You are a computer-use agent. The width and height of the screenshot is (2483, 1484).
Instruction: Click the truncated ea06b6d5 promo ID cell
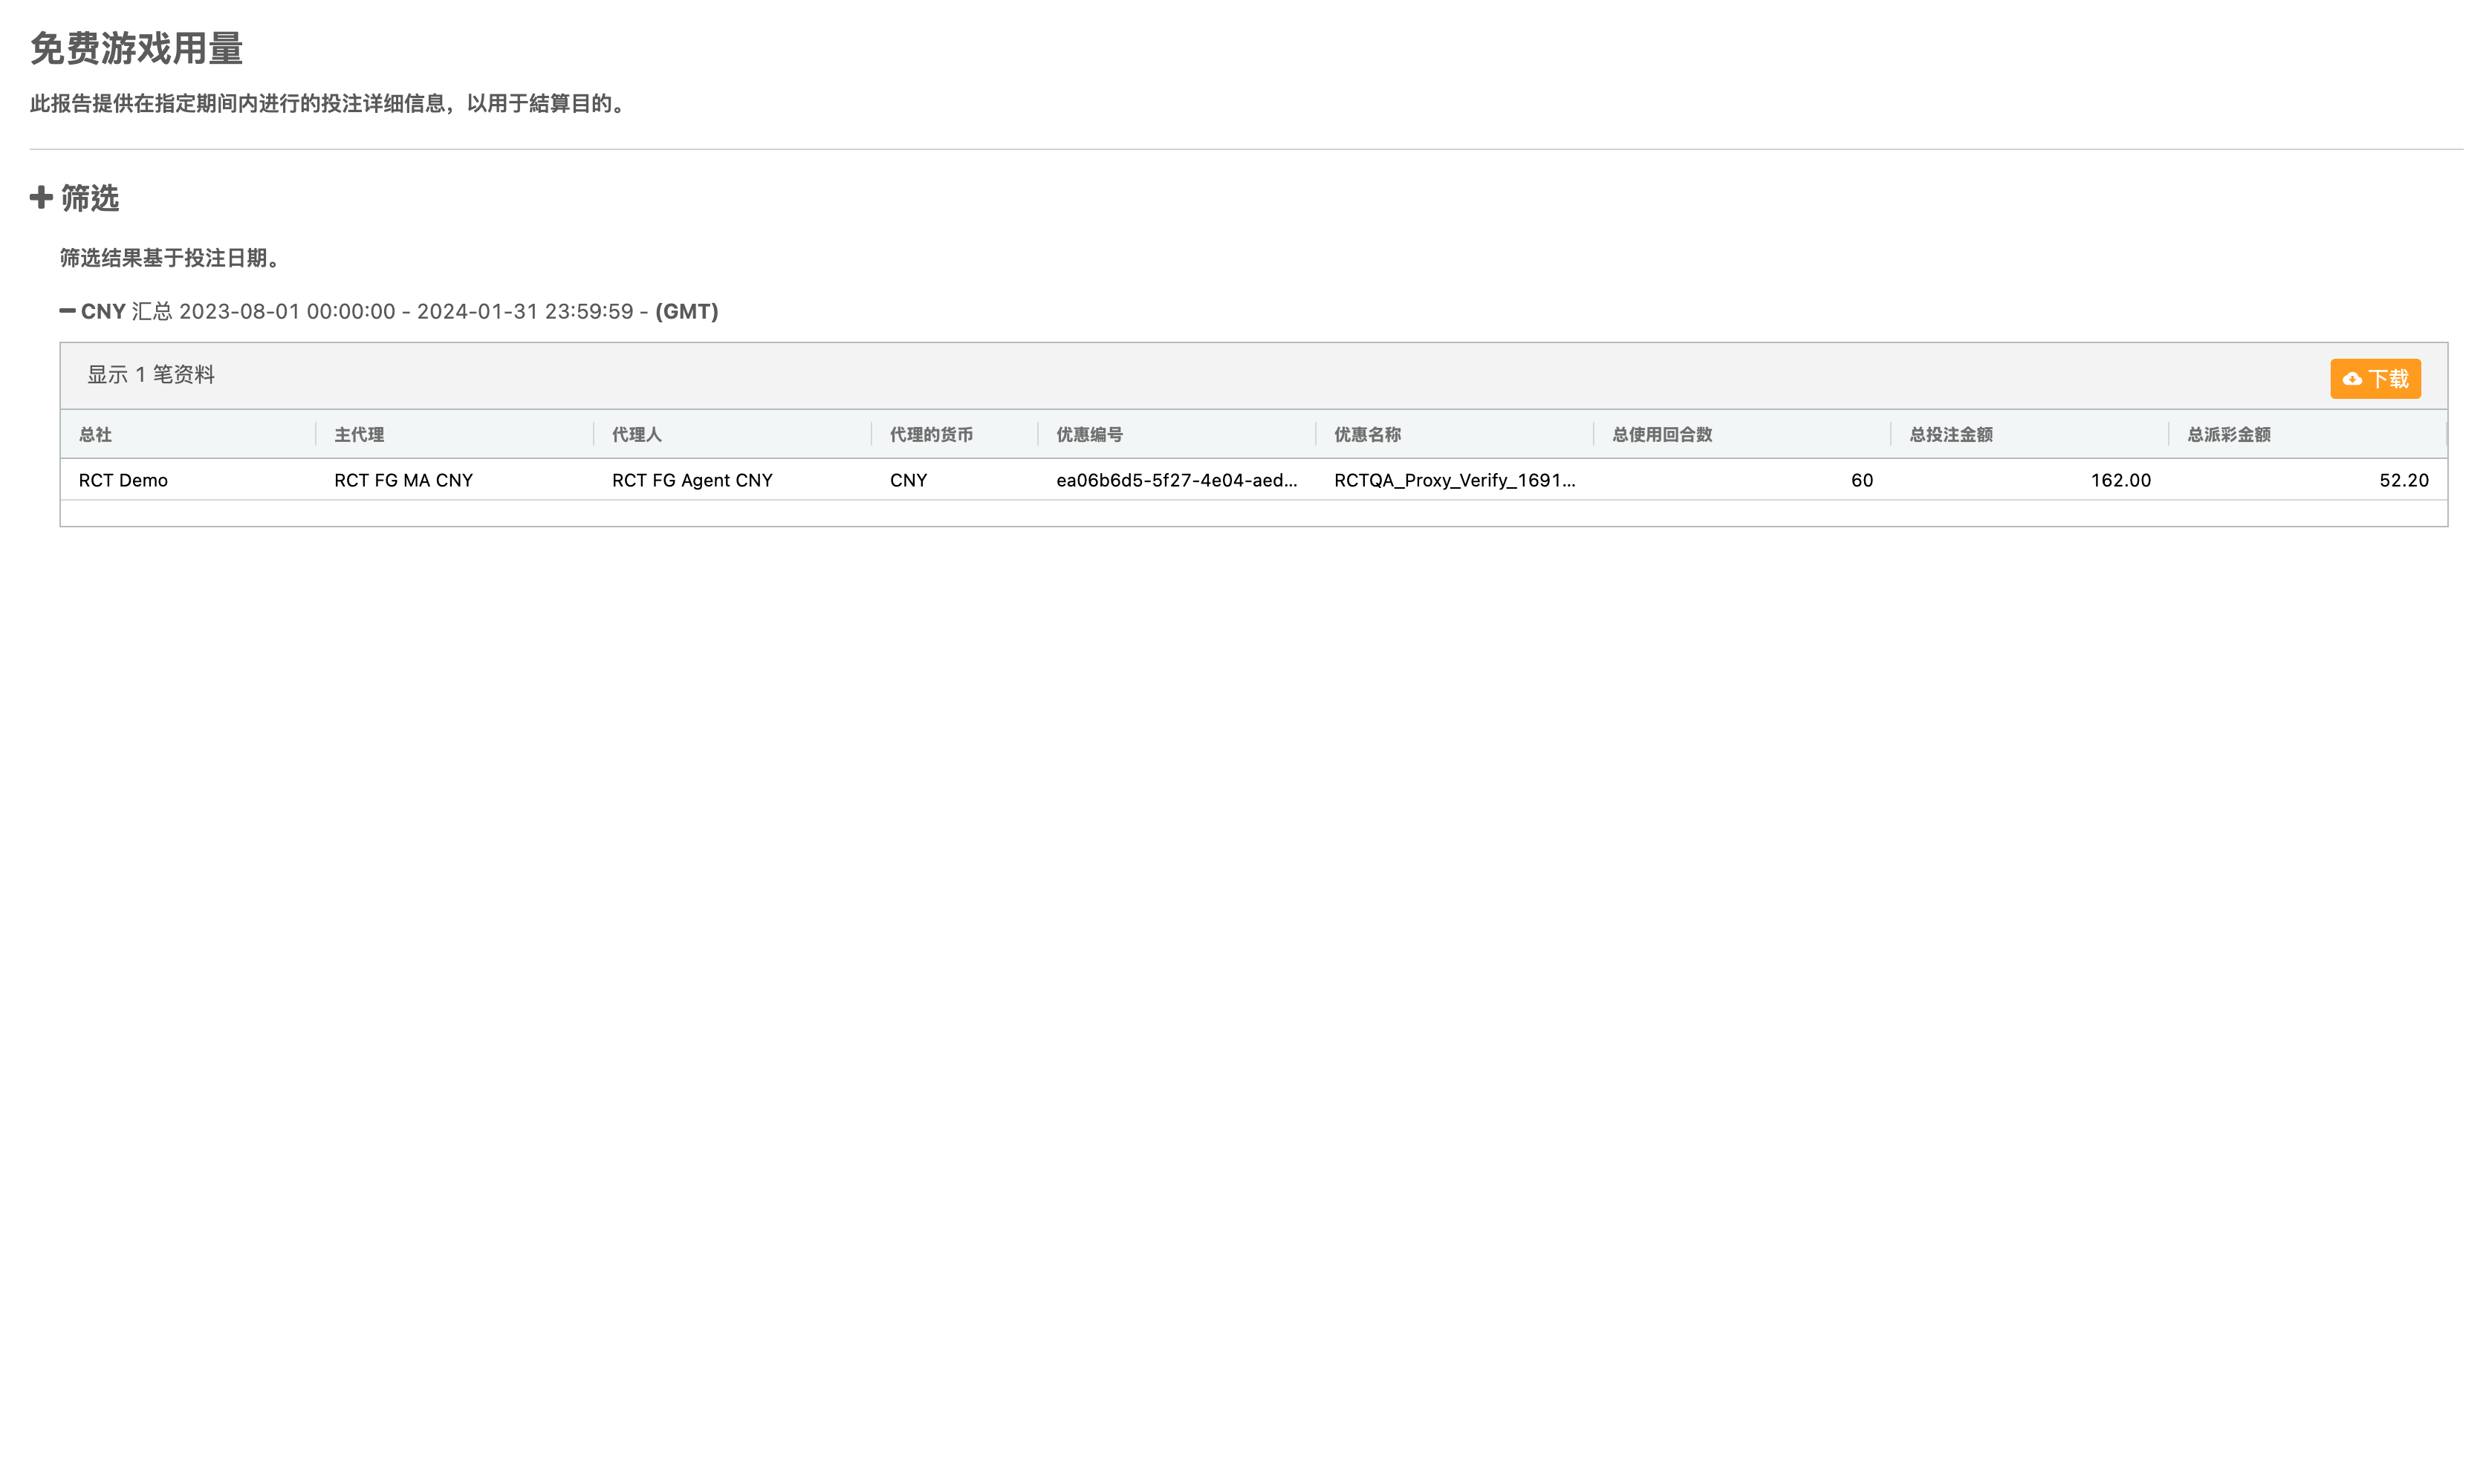pyautogui.click(x=1176, y=480)
